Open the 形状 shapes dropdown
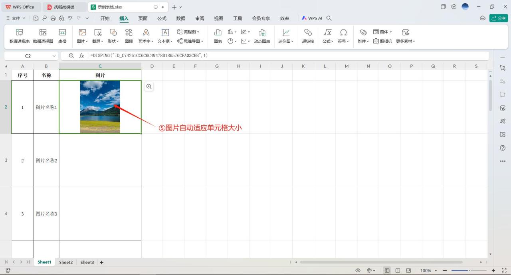 pyautogui.click(x=113, y=36)
